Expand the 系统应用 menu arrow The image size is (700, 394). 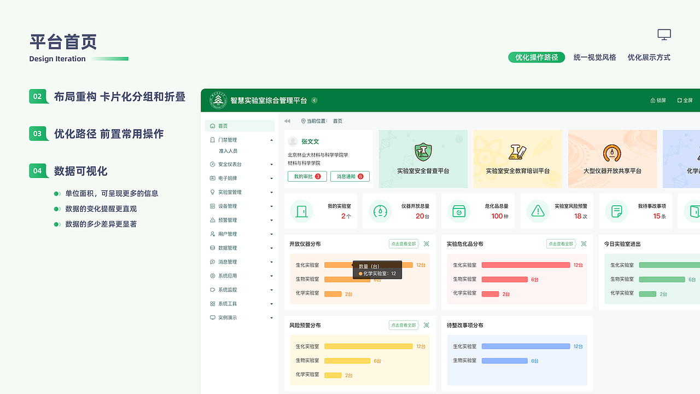272,276
